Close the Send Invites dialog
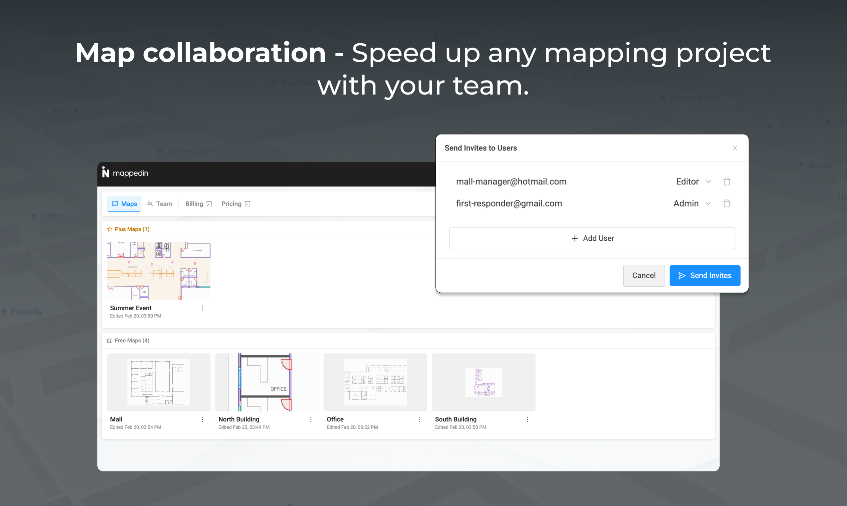Viewport: 847px width, 506px height. (x=735, y=148)
